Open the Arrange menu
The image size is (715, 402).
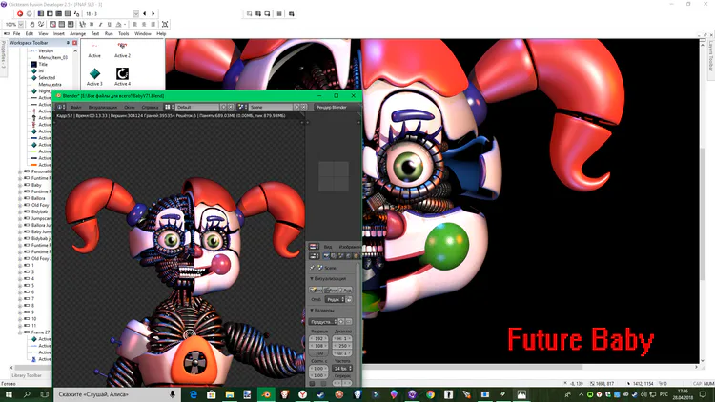[x=77, y=33]
